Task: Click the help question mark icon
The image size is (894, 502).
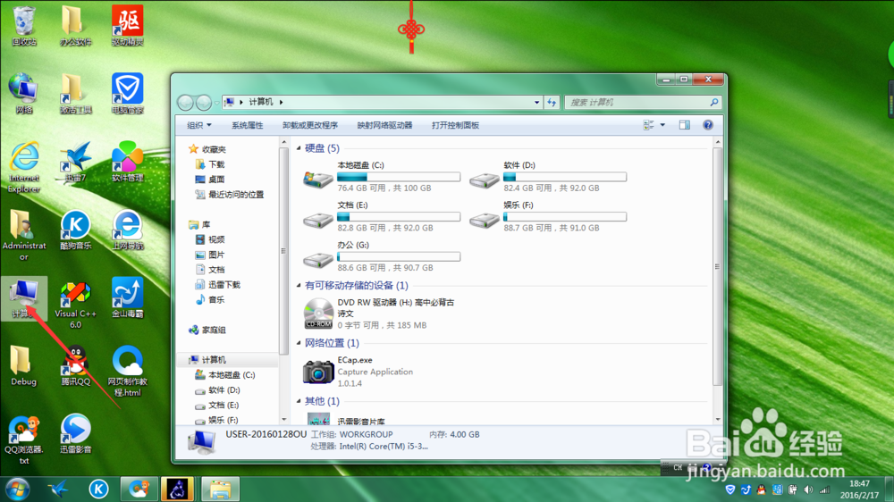Action: (x=707, y=125)
